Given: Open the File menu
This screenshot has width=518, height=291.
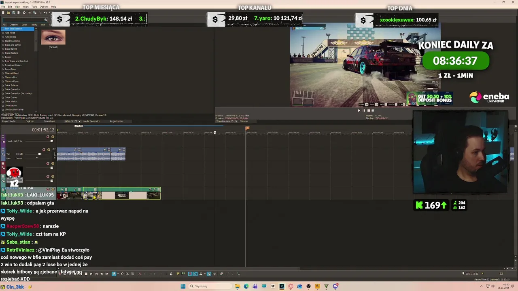Looking at the screenshot, I should point(3,6).
